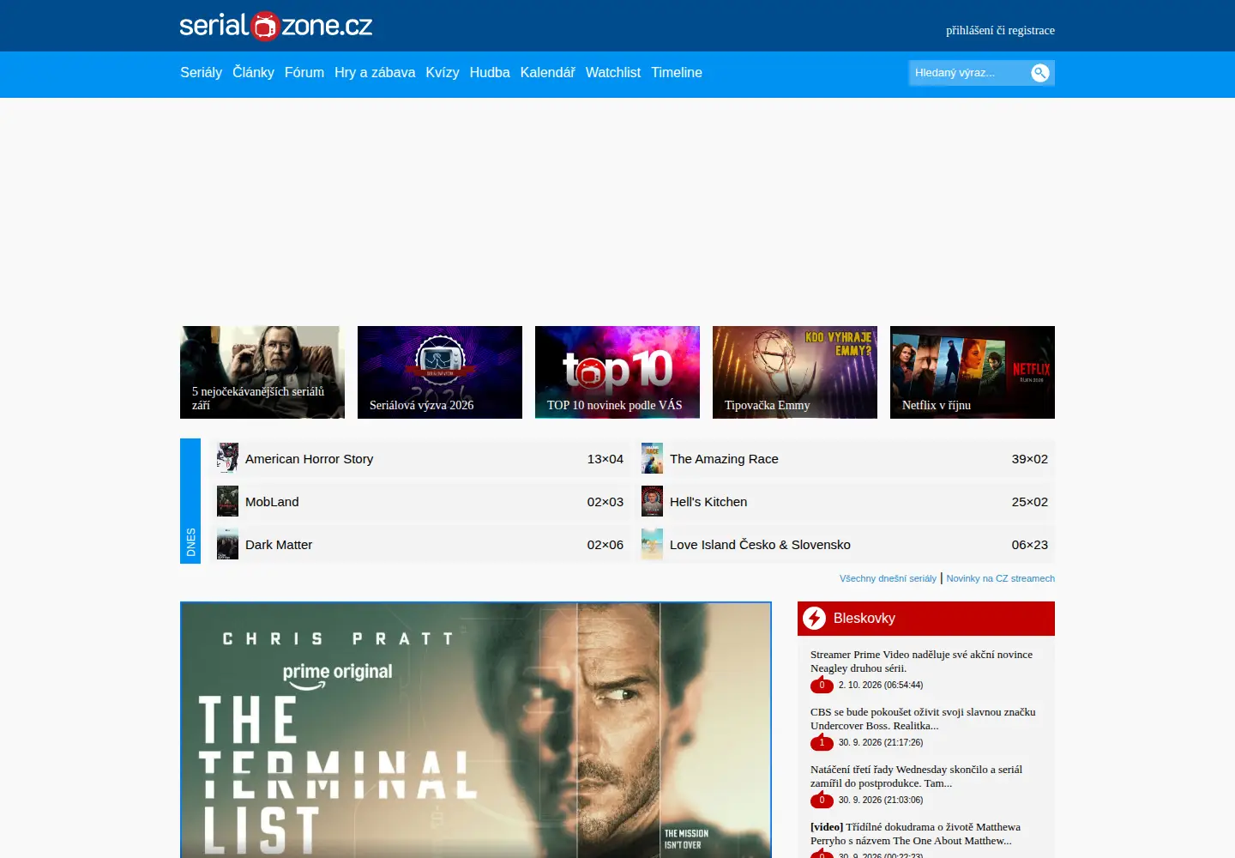This screenshot has height=858, width=1235.
Task: Open the Love Island Česko & Slovensko title
Action: coord(760,545)
